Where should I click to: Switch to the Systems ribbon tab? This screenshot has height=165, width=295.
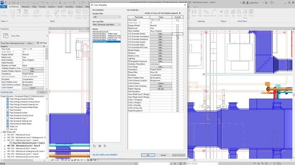51,6
